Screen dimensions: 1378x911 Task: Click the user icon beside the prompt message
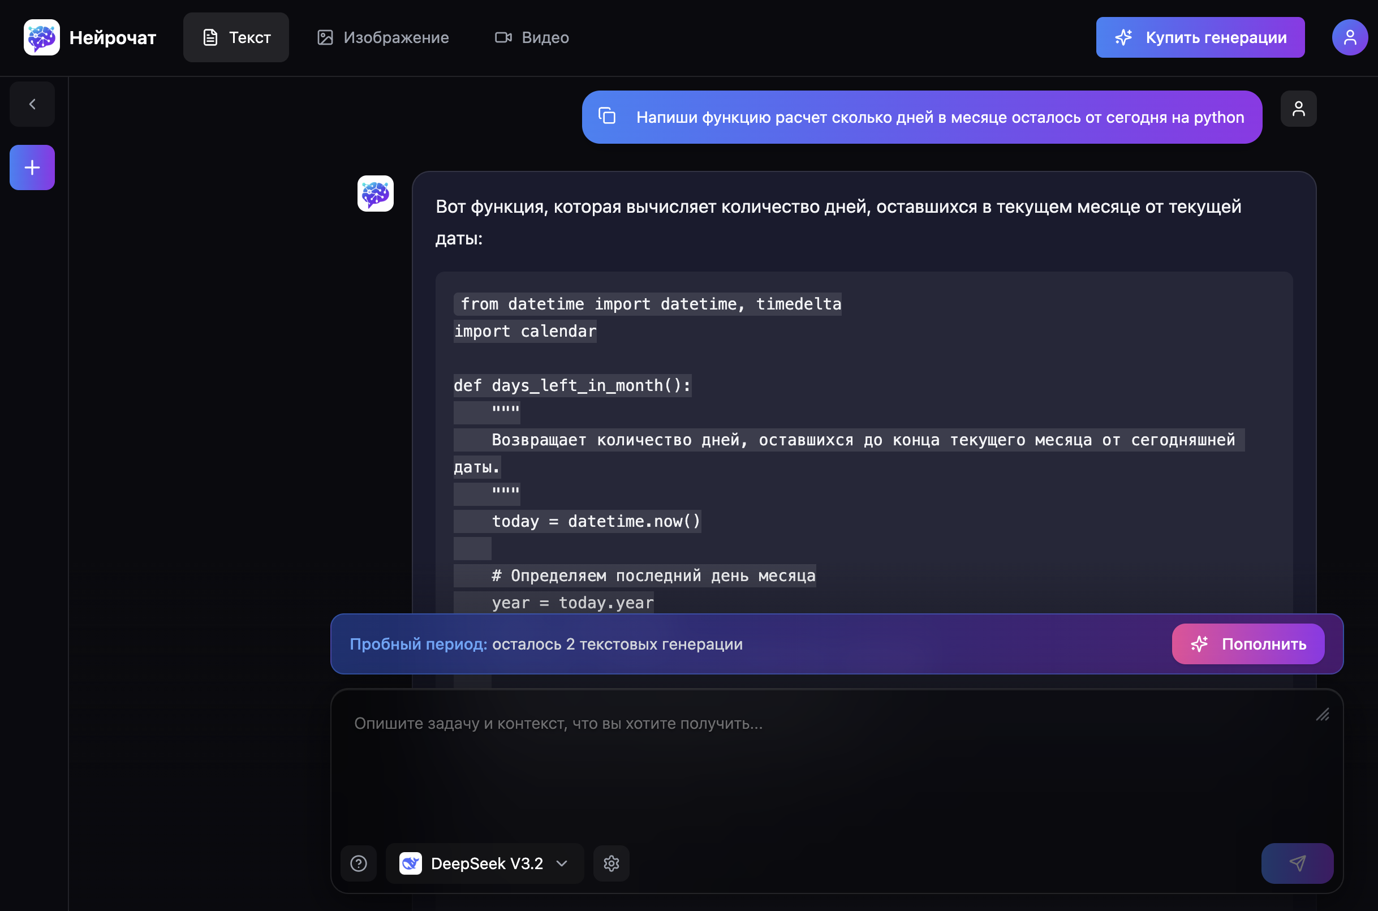[1298, 109]
